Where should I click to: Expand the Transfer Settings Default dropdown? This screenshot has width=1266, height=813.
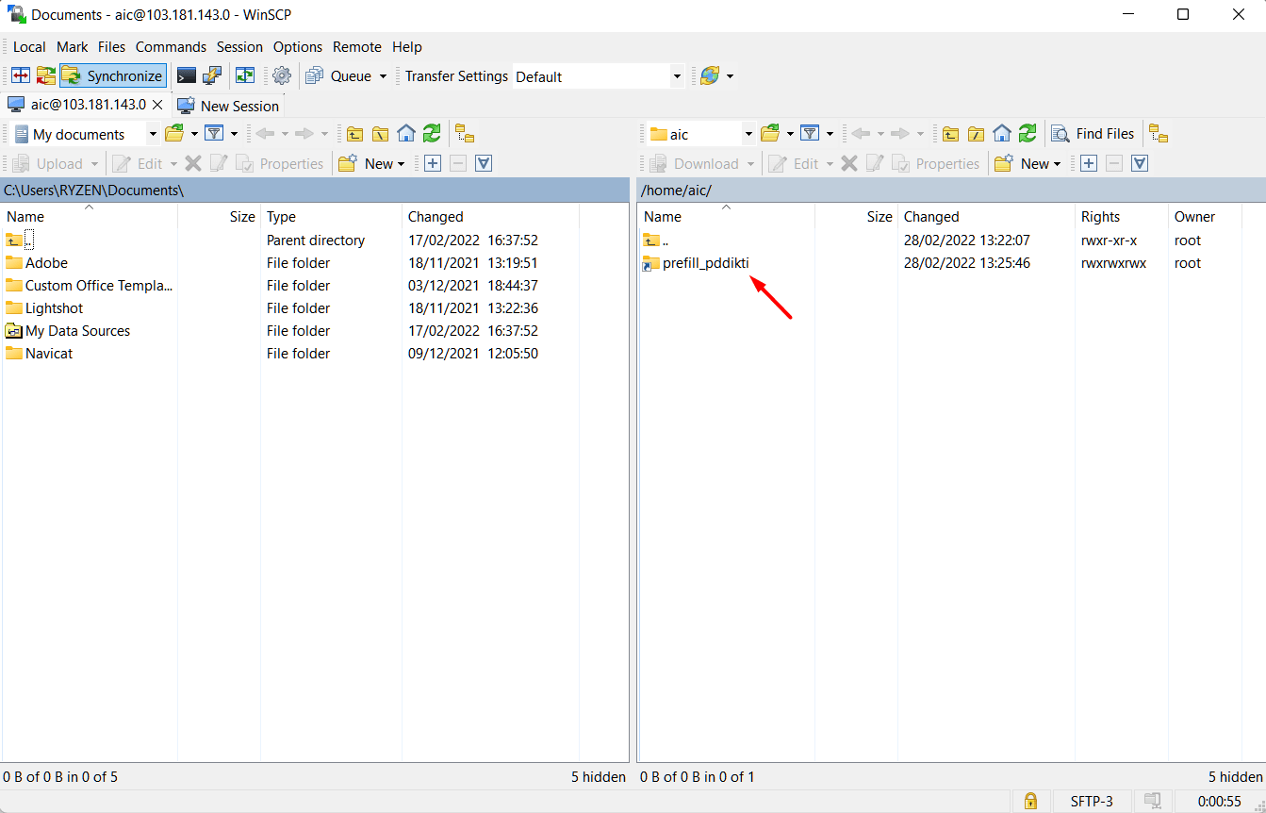(677, 76)
